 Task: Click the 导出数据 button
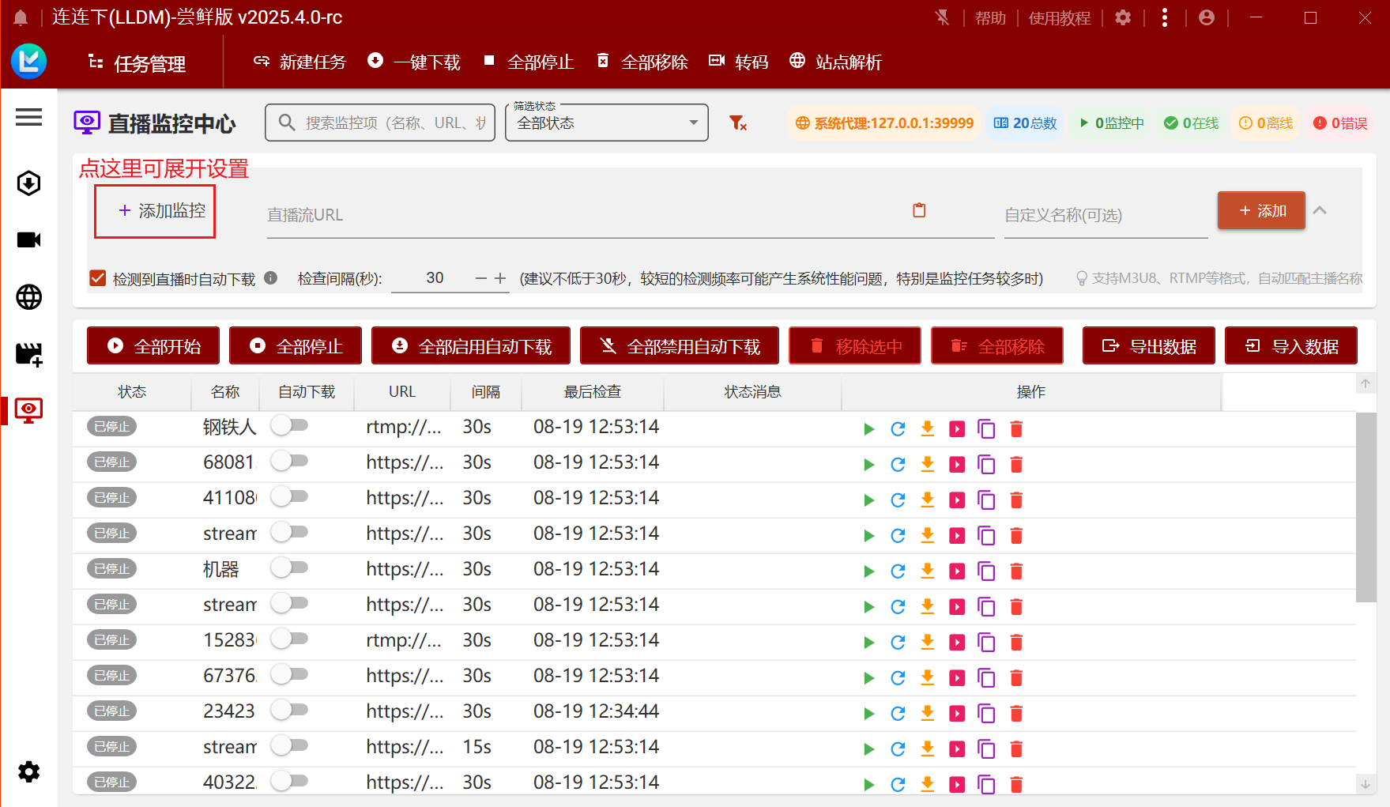pyautogui.click(x=1148, y=346)
